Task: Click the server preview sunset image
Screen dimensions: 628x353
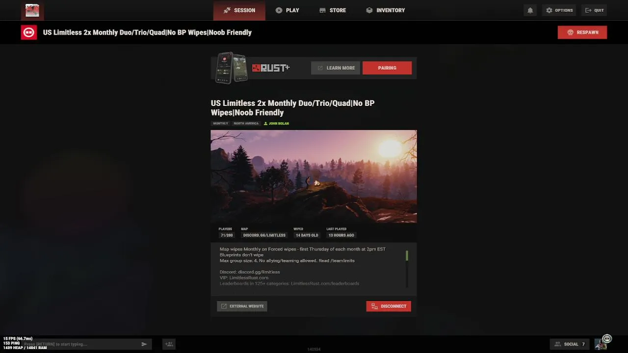Action: click(314, 176)
